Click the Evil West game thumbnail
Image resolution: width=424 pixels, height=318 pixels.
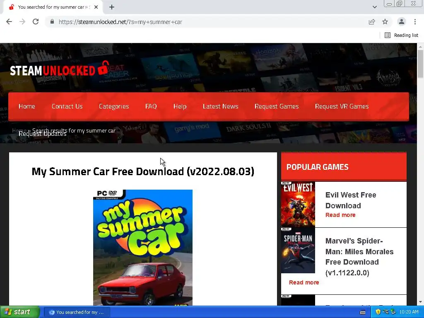298,204
